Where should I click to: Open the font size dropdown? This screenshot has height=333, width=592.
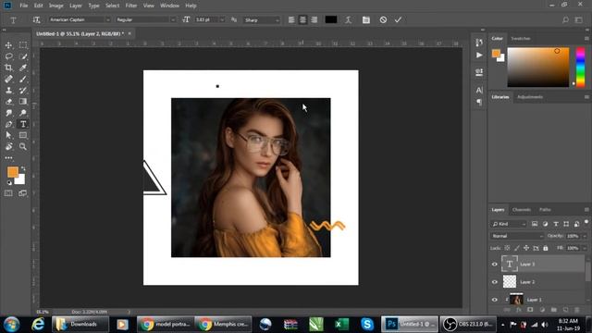pyautogui.click(x=222, y=19)
